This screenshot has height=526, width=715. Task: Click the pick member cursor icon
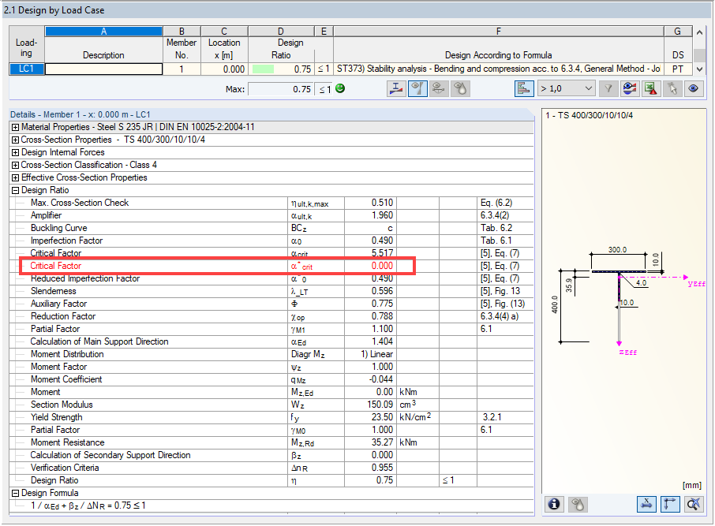[x=672, y=88]
